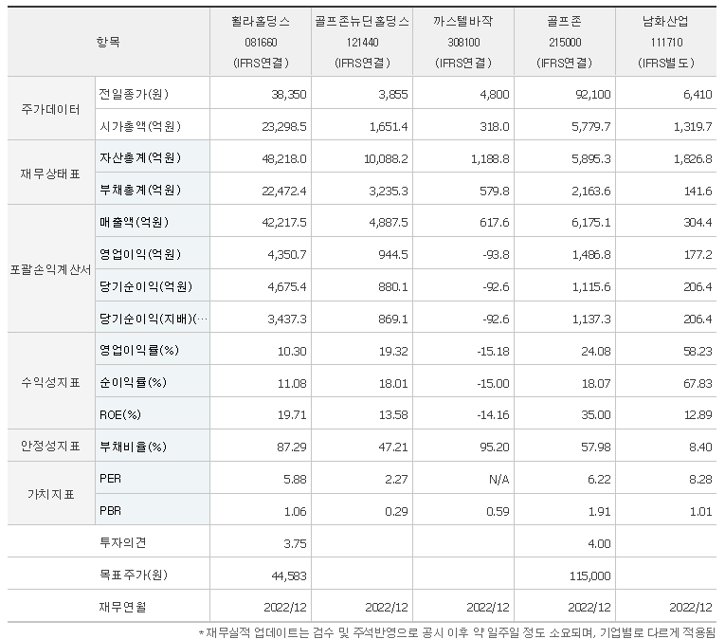Viewport: 725px width, 639px height.
Task: Select the 579.8 total liabilities value
Action: pyautogui.click(x=495, y=191)
